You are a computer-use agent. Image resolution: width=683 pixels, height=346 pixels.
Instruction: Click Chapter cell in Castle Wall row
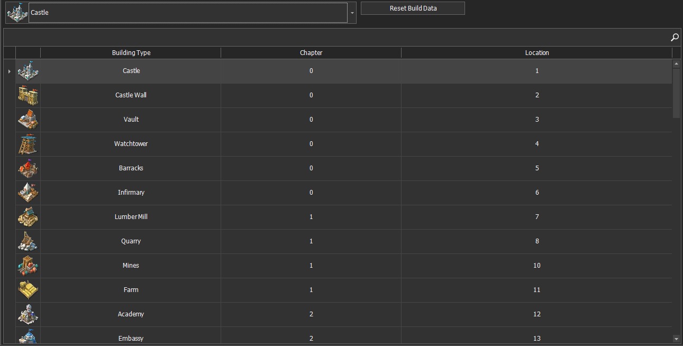[x=311, y=95]
